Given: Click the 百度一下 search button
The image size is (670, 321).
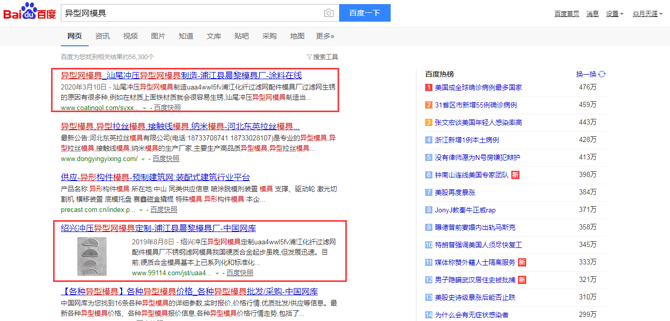Looking at the screenshot, I should (x=365, y=13).
